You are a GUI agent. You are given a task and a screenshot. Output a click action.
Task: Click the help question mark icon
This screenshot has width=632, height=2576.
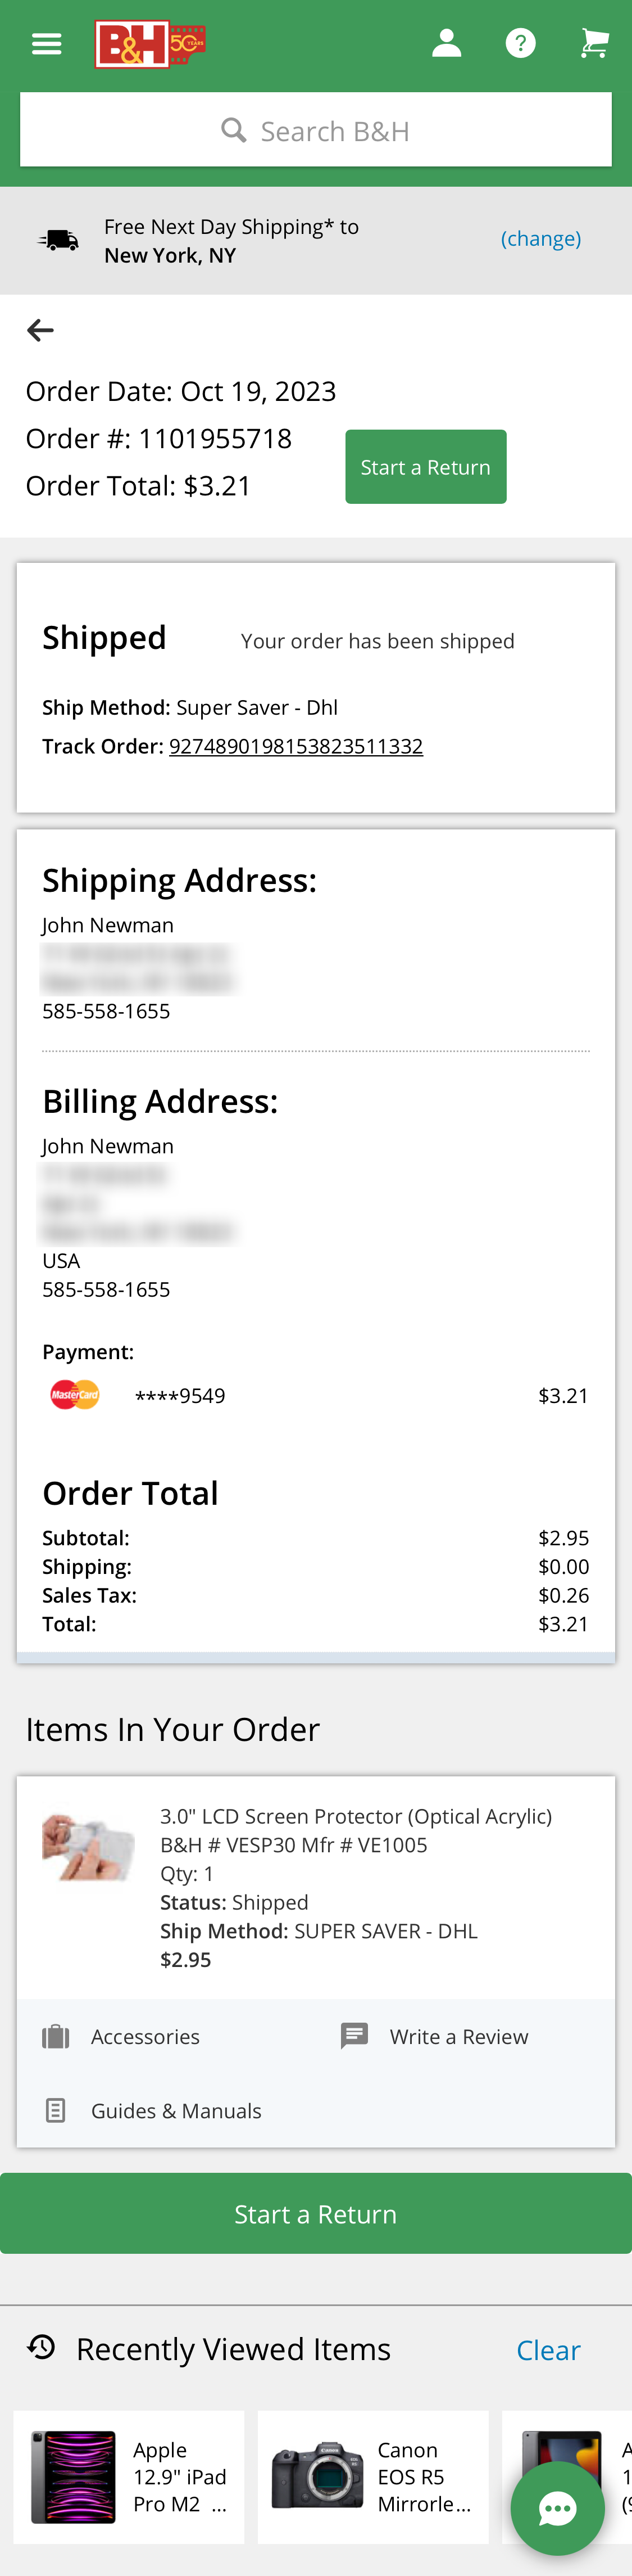point(521,41)
